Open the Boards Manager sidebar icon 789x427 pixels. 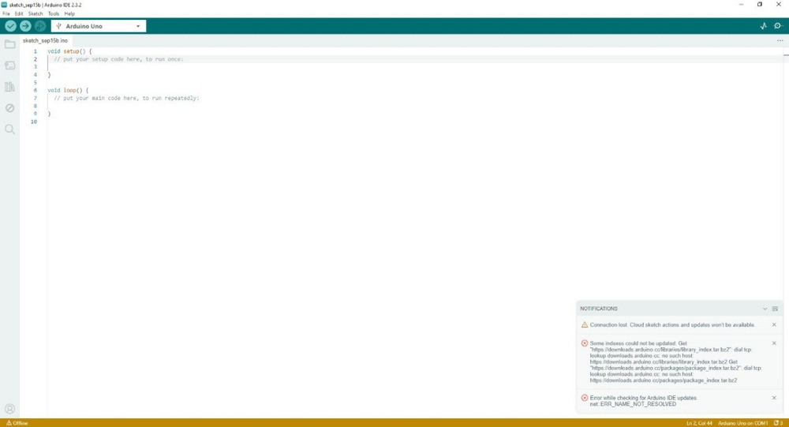(x=9, y=66)
